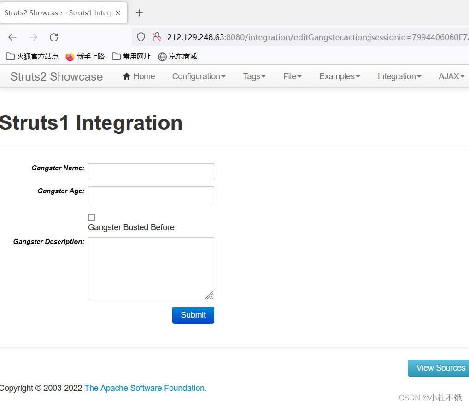Viewport: 469px width, 406px height.
Task: Open the 新手上路 Firefox bookmark
Action: (85, 57)
